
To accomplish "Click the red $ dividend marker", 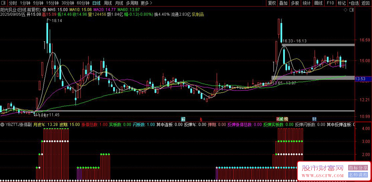I will [x=201, y=119].
